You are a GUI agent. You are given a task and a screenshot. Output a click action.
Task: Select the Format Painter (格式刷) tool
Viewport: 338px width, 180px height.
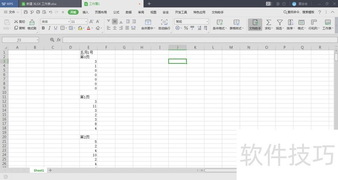point(32,25)
